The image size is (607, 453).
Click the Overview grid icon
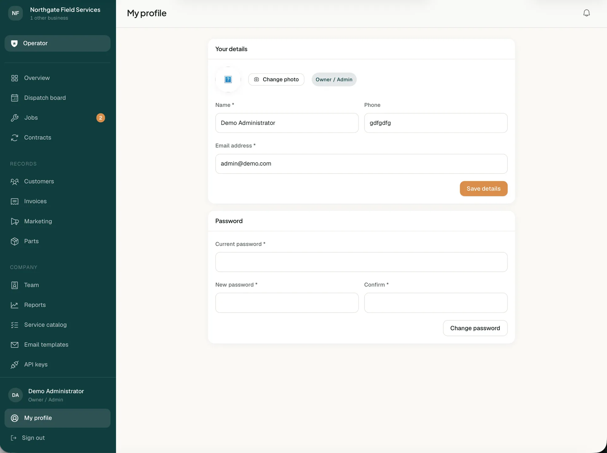click(x=15, y=78)
